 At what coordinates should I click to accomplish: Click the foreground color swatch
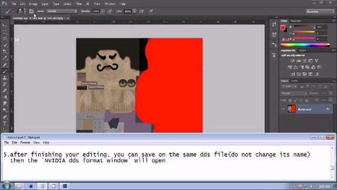[283, 27]
